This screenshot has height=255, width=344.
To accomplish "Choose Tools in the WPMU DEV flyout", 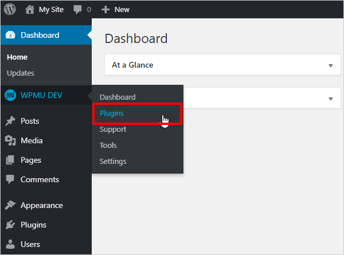I will coord(108,146).
